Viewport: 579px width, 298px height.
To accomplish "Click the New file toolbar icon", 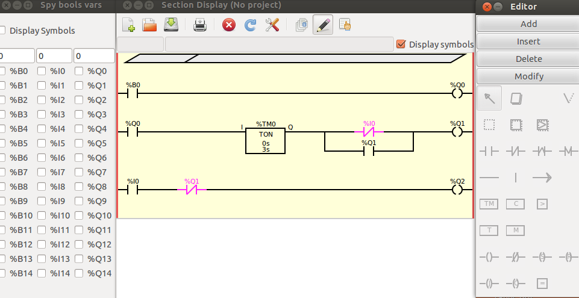I will (x=128, y=25).
